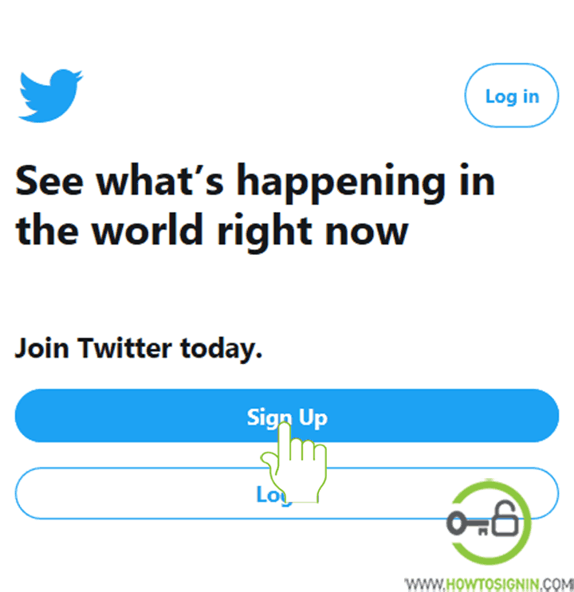574x592 pixels.
Task: Click the 'the world right now' headline line
Action: (212, 231)
